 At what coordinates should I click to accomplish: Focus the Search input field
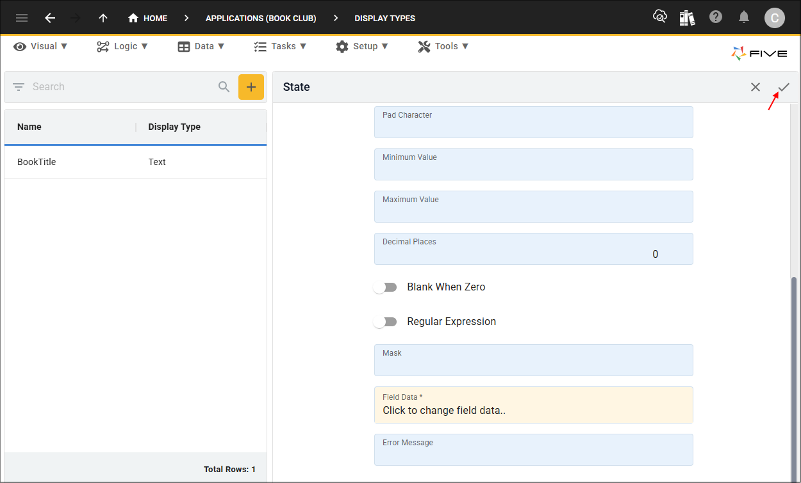tap(122, 87)
